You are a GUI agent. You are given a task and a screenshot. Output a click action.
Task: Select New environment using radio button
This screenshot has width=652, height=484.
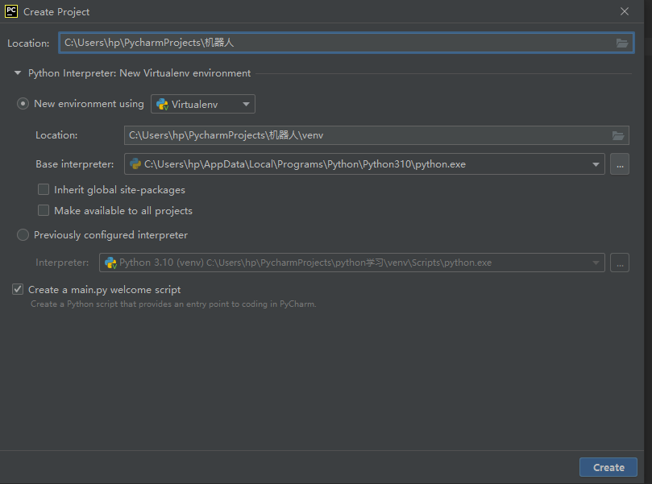tap(23, 104)
